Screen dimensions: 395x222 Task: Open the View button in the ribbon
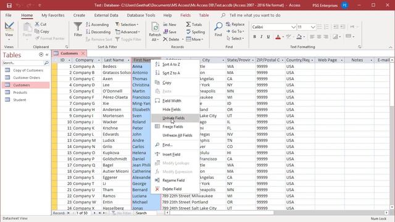tap(9, 31)
